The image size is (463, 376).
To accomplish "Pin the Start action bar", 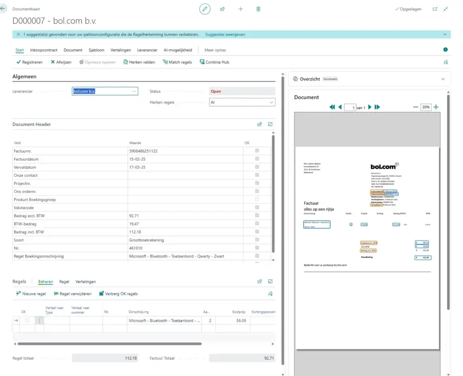I will click(445, 62).
